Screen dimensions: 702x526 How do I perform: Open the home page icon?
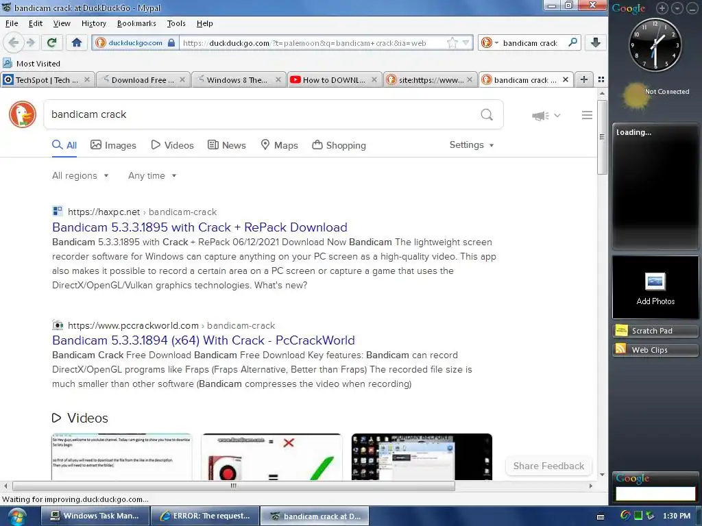coord(77,43)
